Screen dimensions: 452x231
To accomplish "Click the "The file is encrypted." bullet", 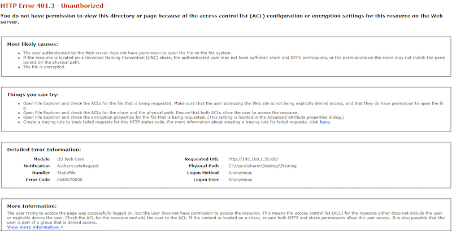I will coord(44,67).
